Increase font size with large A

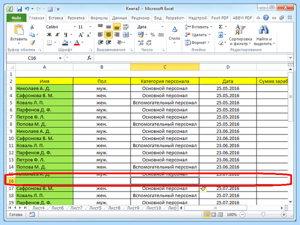[80, 34]
